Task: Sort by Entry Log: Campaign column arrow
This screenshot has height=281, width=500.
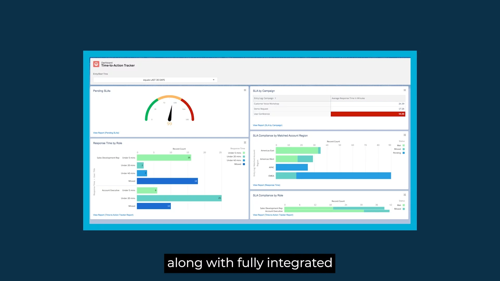Action: 275,98
